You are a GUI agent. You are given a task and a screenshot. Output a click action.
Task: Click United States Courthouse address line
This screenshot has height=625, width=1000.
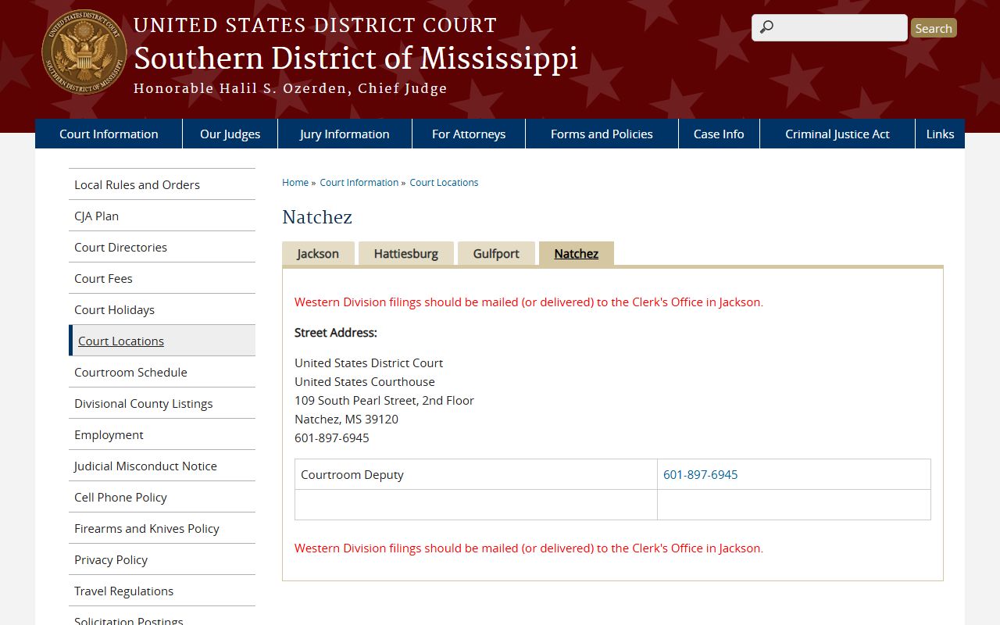pyautogui.click(x=365, y=381)
